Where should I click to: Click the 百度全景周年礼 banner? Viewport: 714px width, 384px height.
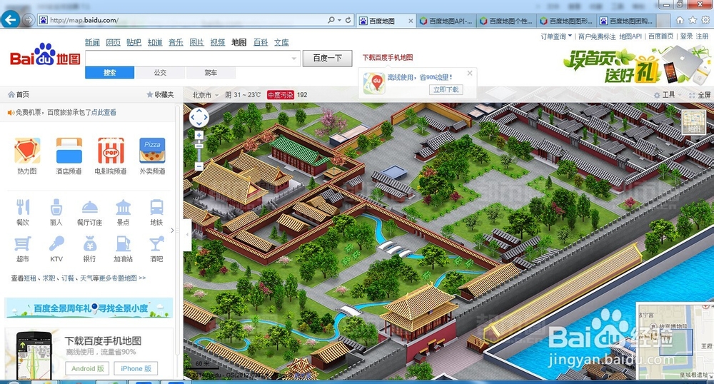click(x=89, y=308)
